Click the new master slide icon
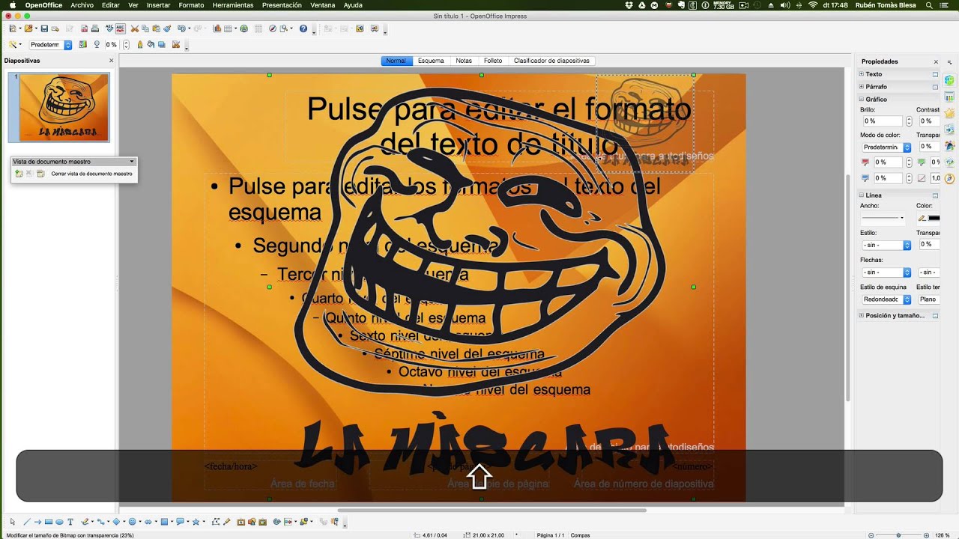 tap(19, 173)
